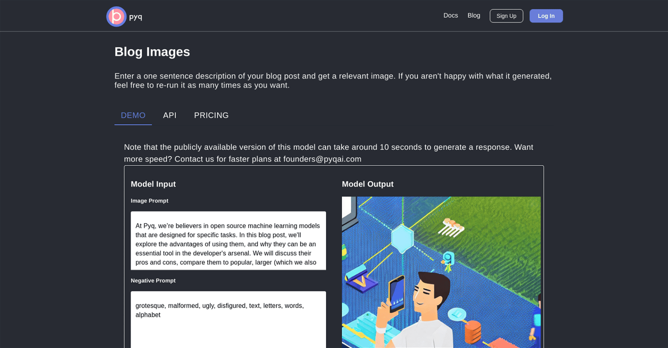Select the DEMO tab
This screenshot has width=668, height=348.
pyautogui.click(x=133, y=115)
